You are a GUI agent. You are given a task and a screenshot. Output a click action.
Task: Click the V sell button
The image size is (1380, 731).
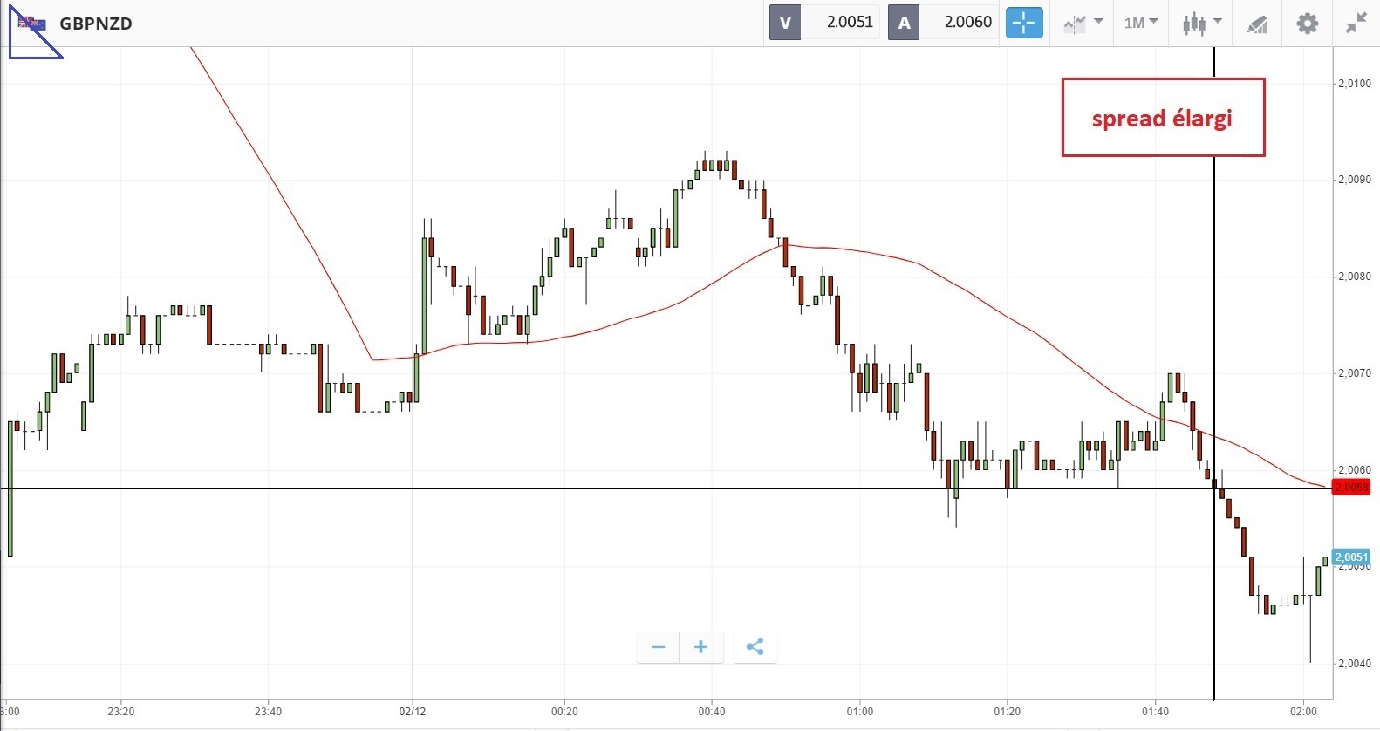785,23
